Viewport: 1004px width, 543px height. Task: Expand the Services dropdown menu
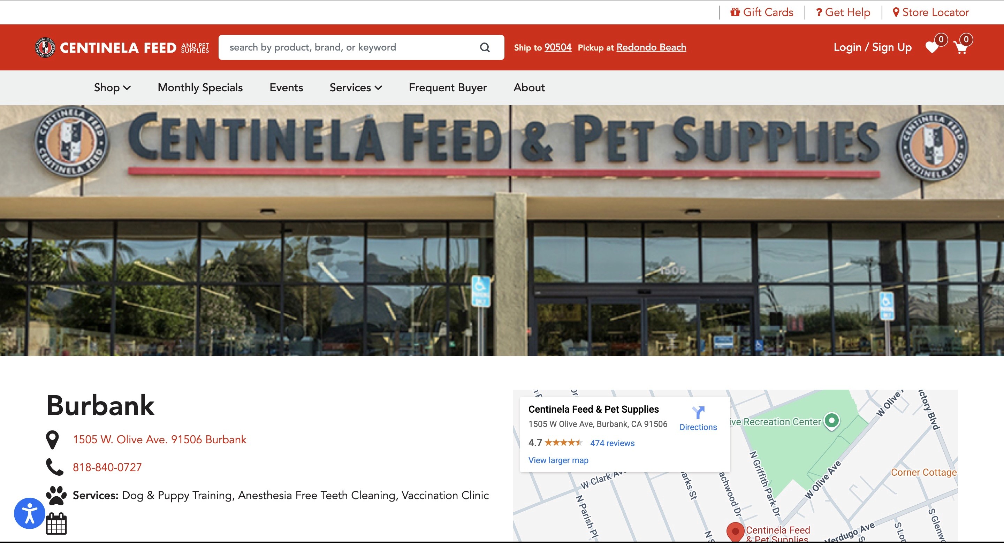click(356, 87)
